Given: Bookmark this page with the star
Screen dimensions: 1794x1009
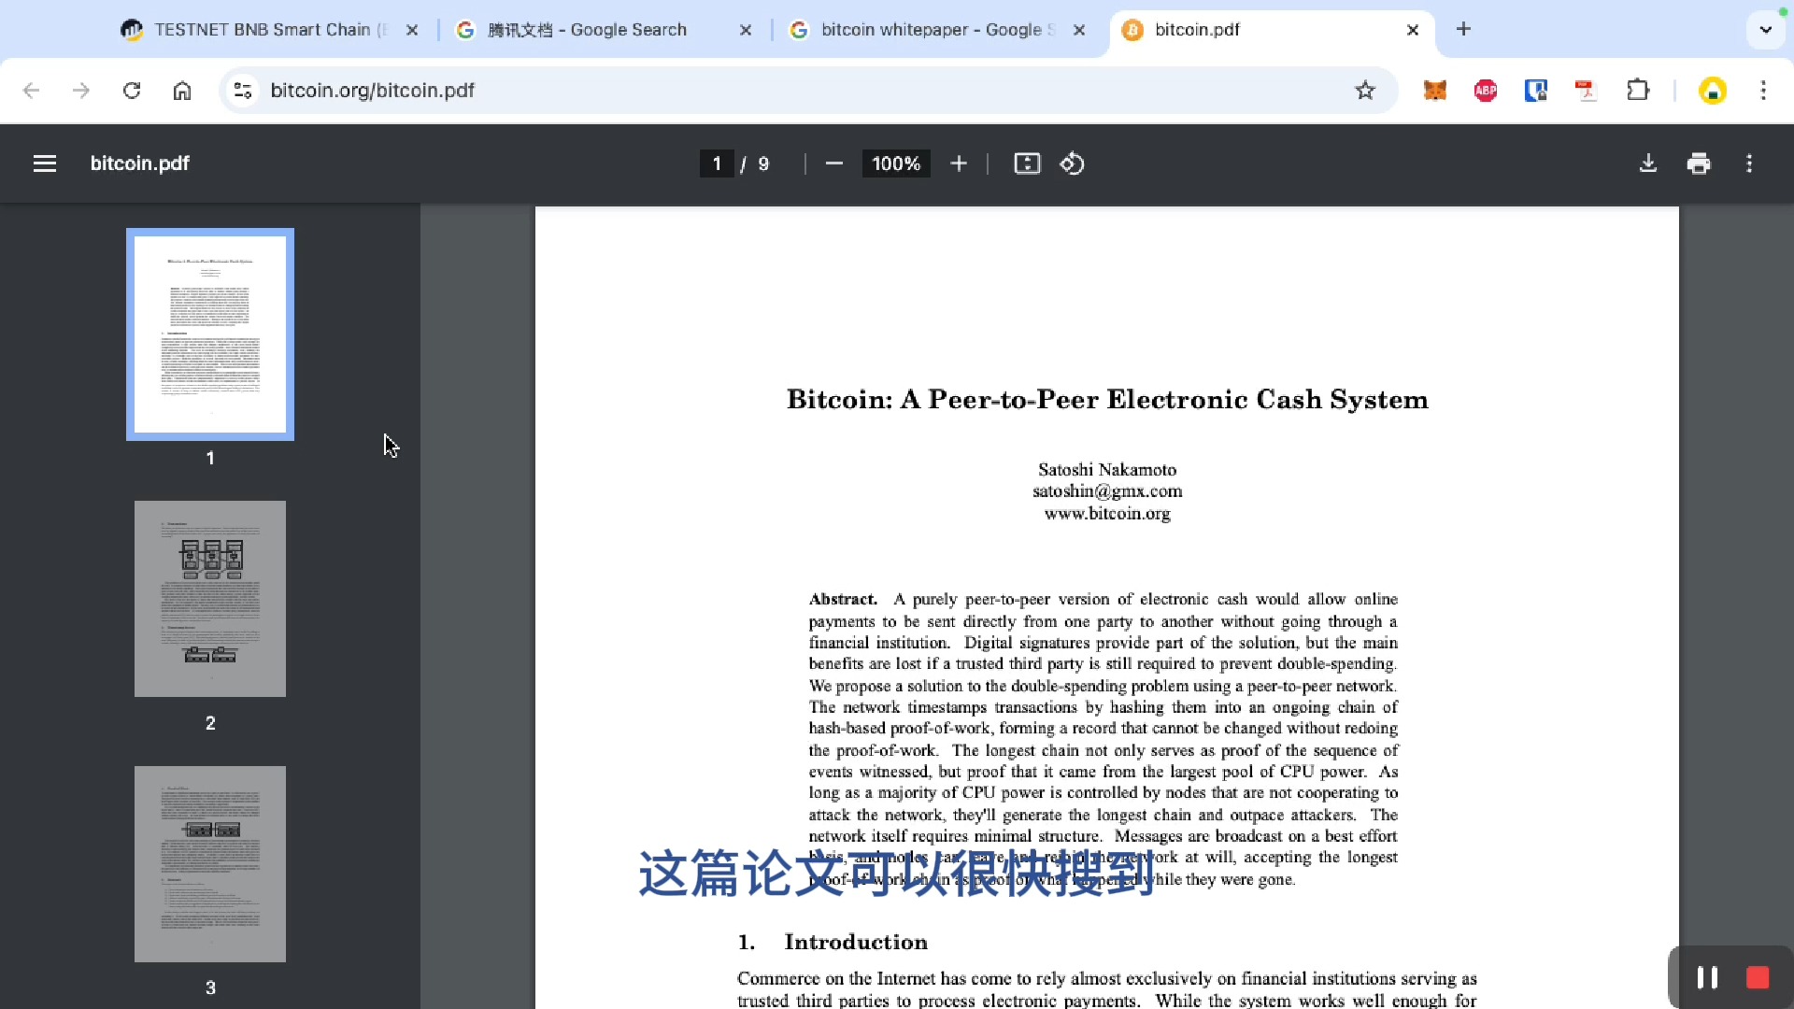Looking at the screenshot, I should (1365, 91).
